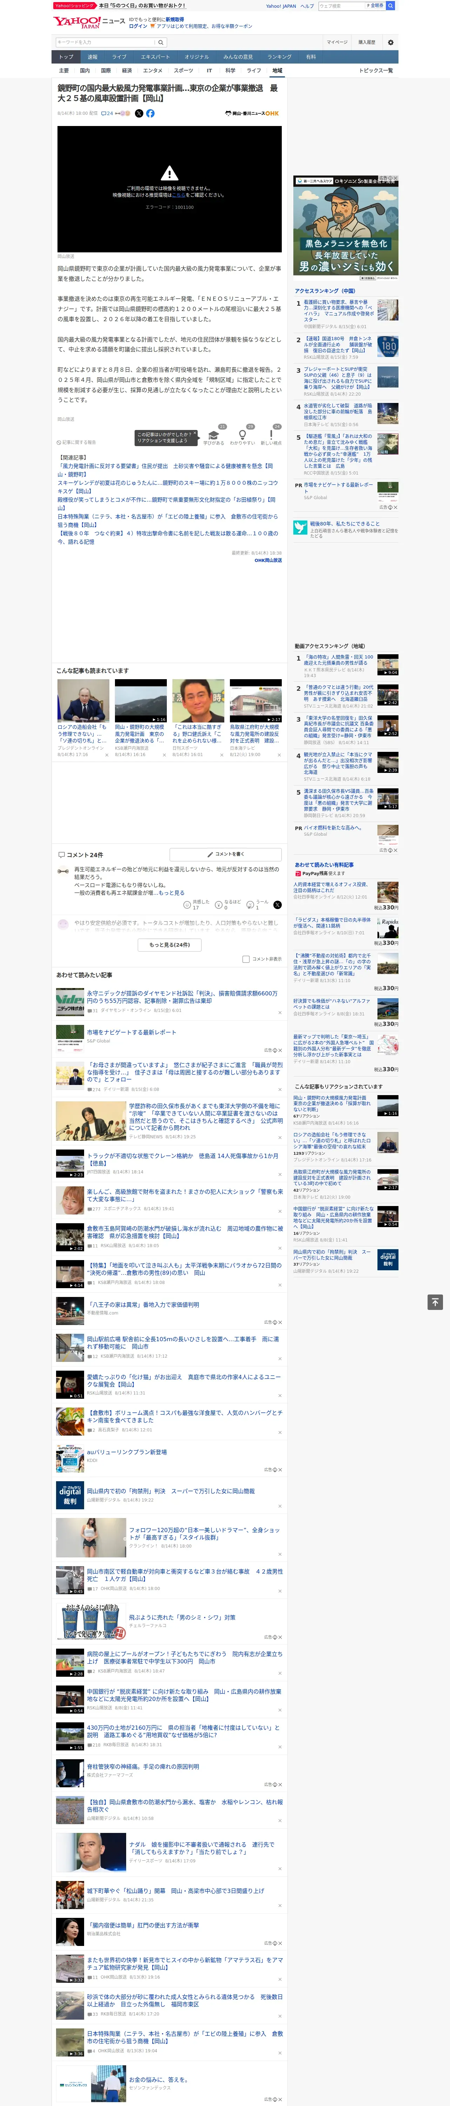Share first comment via X icon
450x2106 pixels.
(x=277, y=905)
